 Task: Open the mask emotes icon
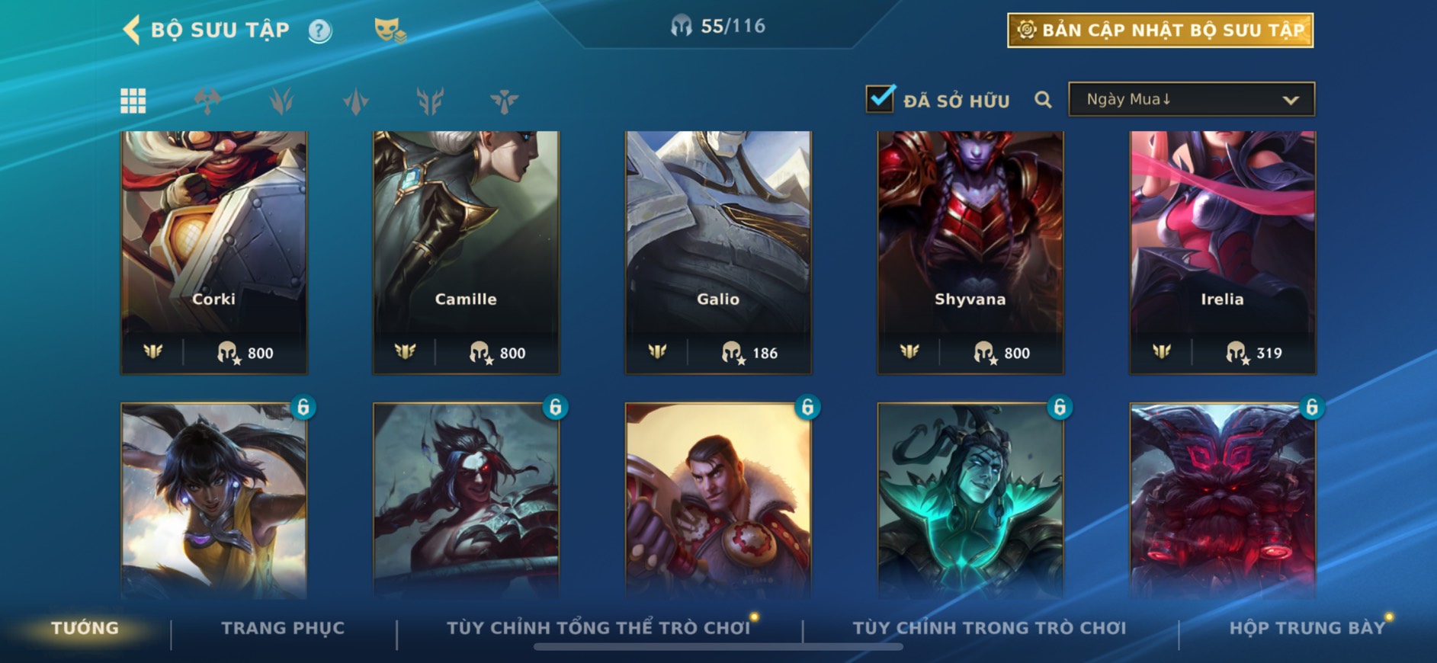pyautogui.click(x=390, y=30)
